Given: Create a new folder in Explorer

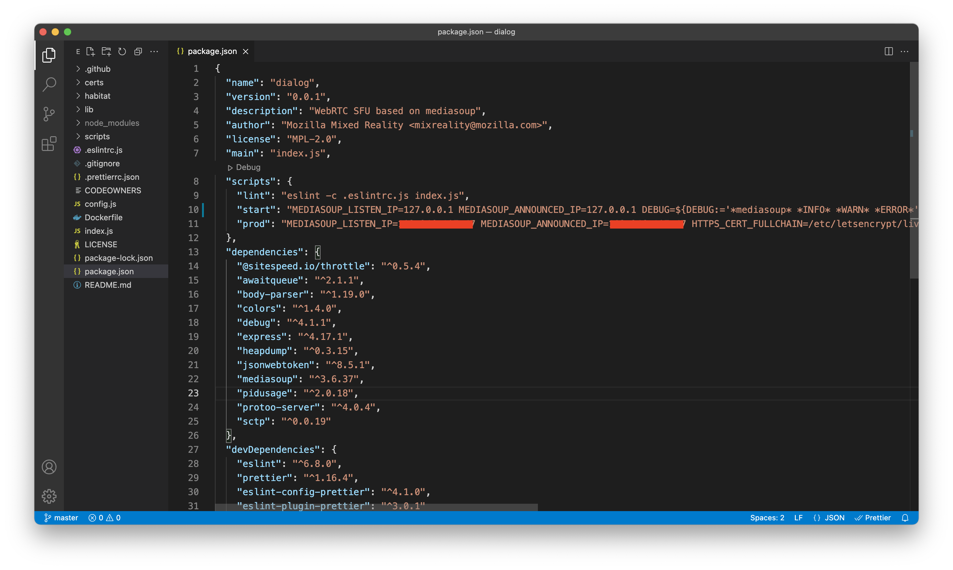Looking at the screenshot, I should coord(107,52).
